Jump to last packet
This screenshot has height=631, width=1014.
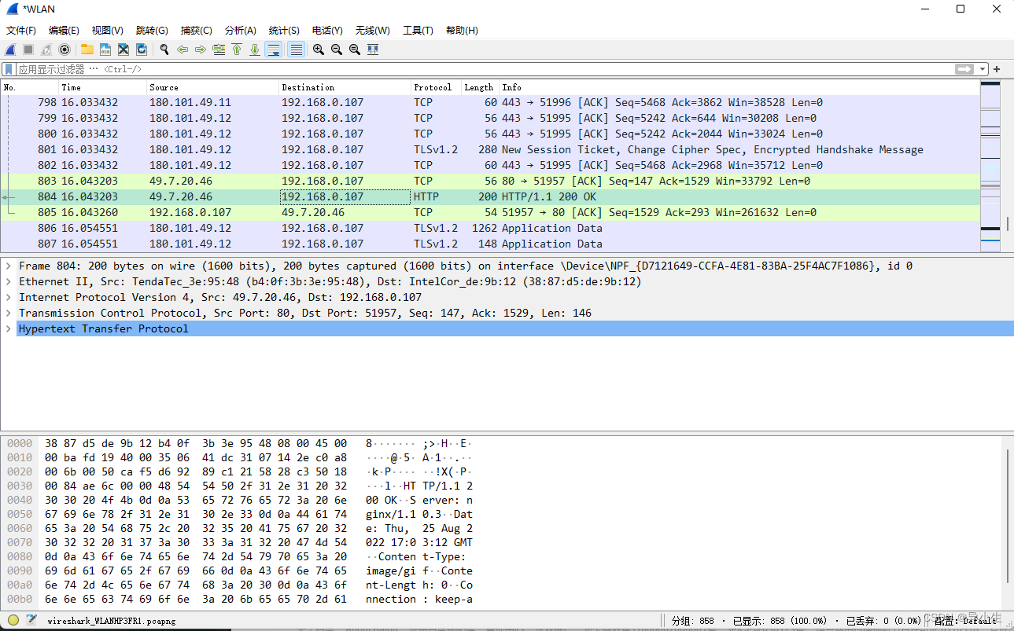point(255,50)
